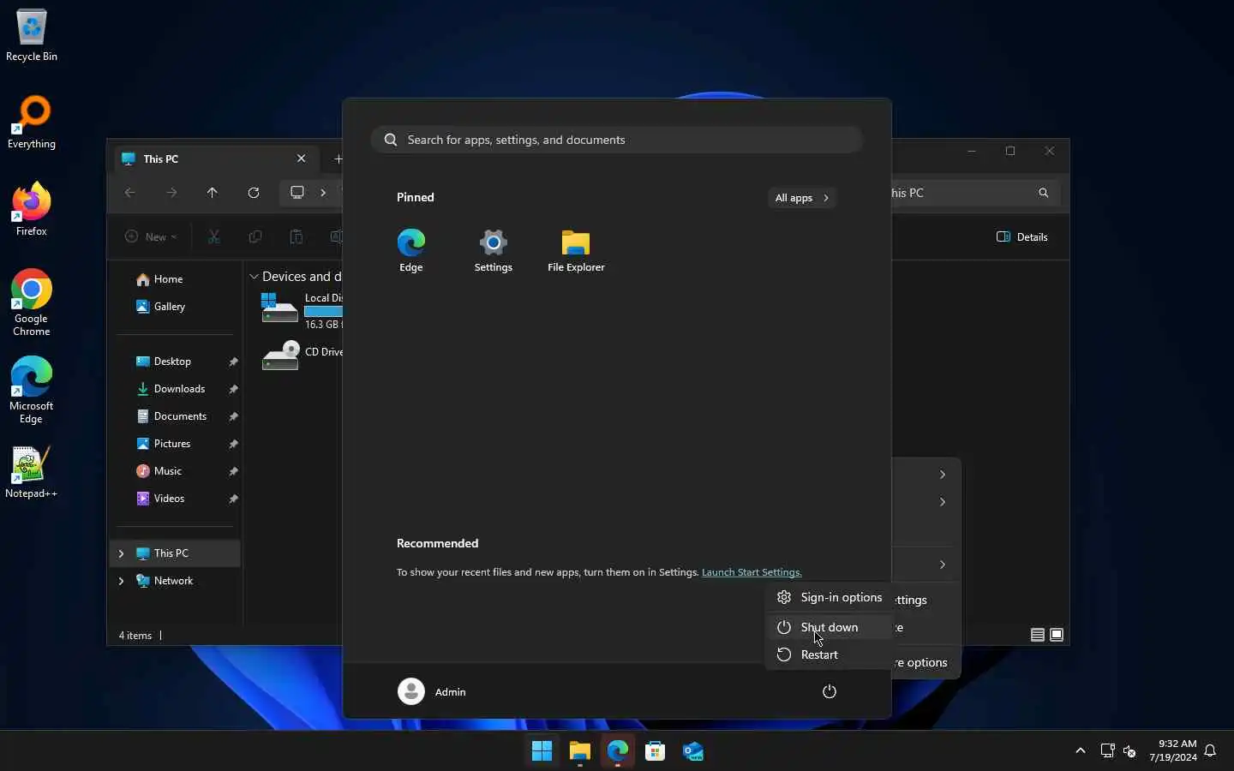Follow the Launch Start Settings link
1234x771 pixels.
(x=752, y=572)
